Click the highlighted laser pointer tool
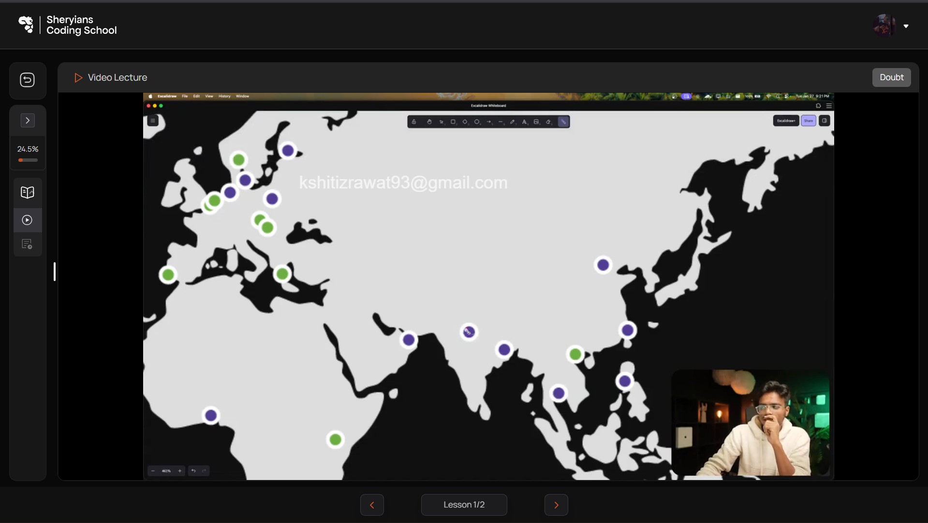Image resolution: width=928 pixels, height=523 pixels. (x=563, y=122)
